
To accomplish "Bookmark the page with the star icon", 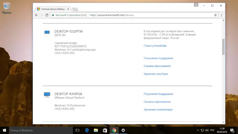I will (x=215, y=15).
